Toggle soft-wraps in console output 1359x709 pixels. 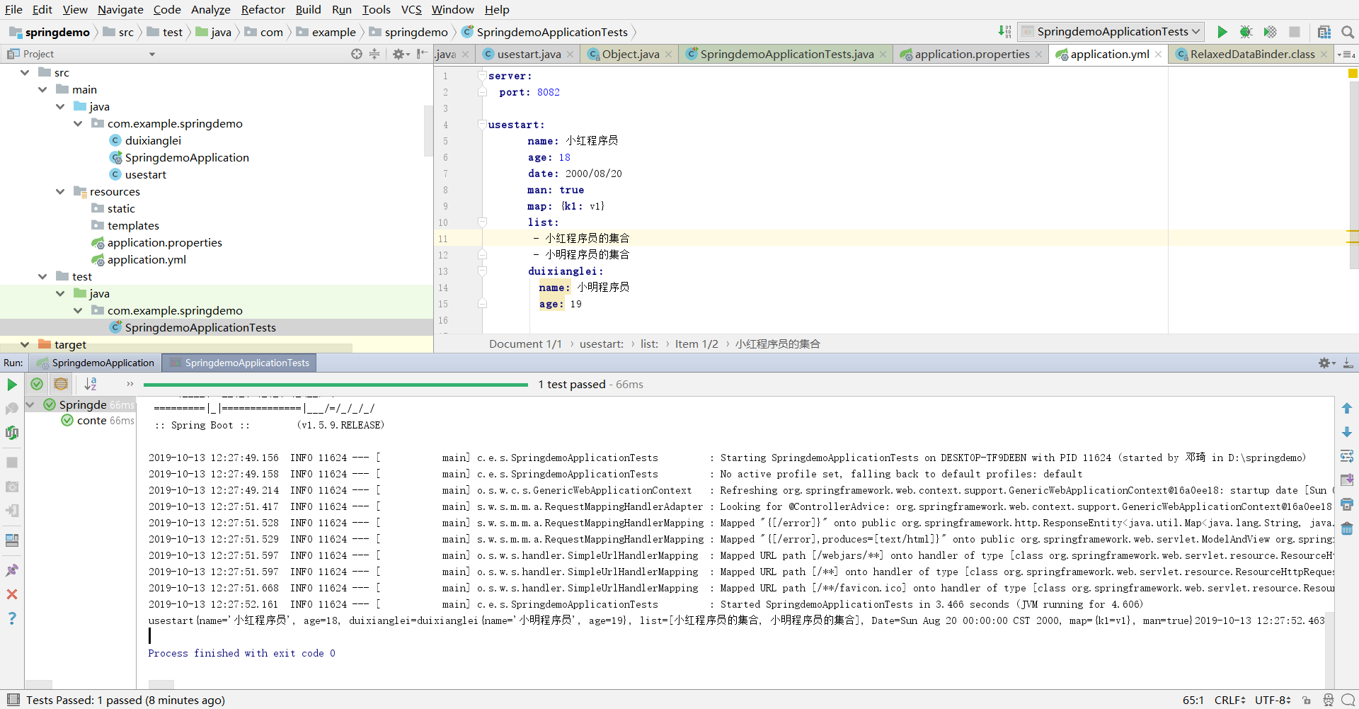(x=1347, y=456)
